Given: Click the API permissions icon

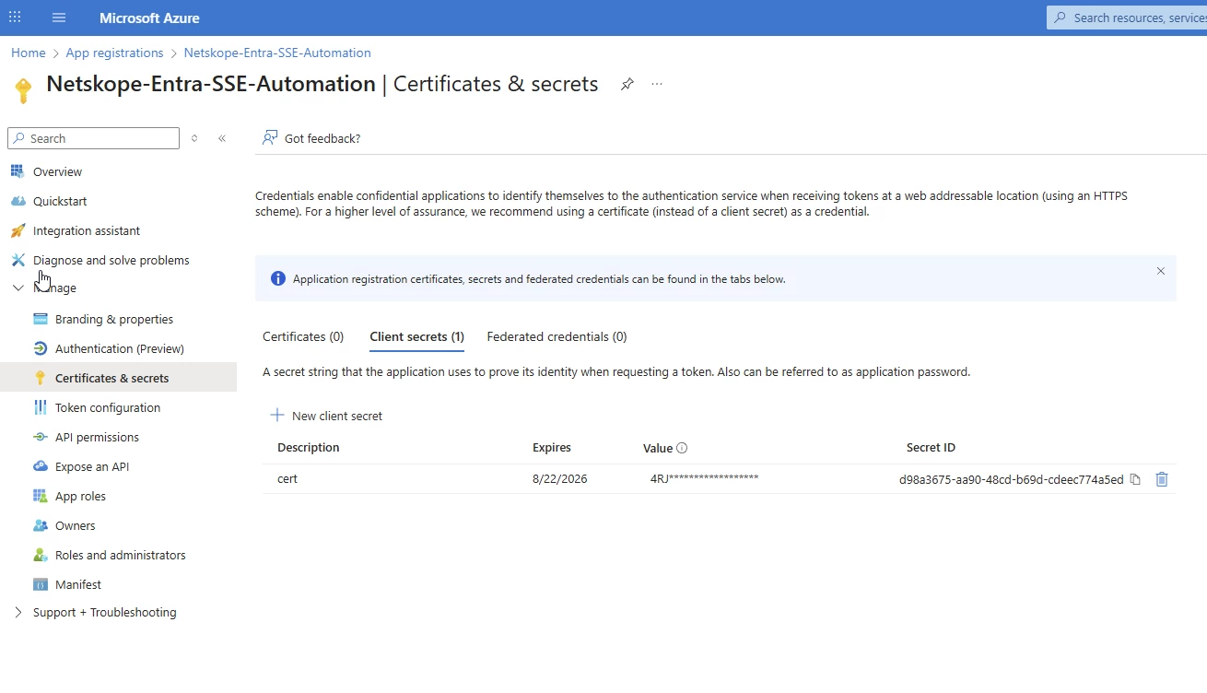Looking at the screenshot, I should [x=40, y=437].
